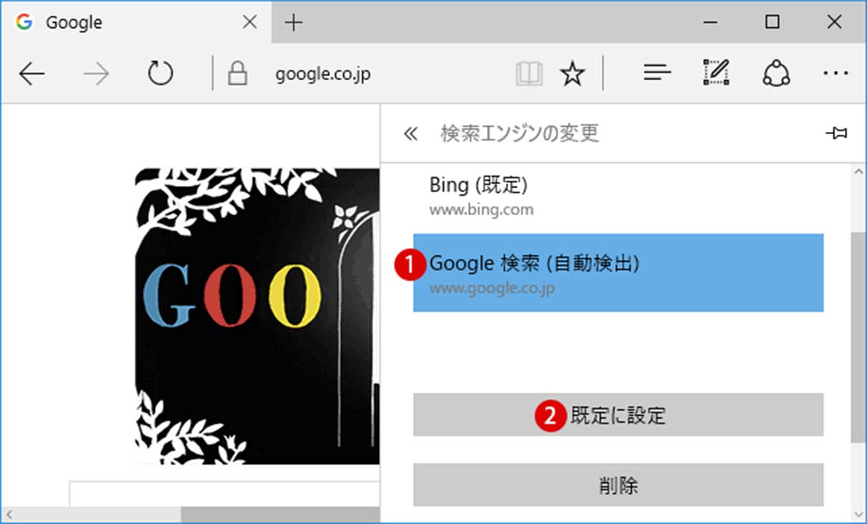Viewport: 867px width, 524px height.
Task: Open the Share icon
Action: (x=775, y=73)
